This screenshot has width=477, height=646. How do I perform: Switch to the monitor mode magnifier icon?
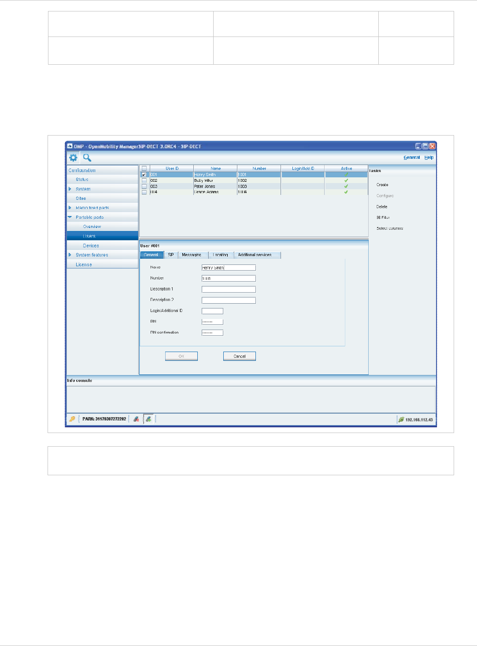[x=87, y=158]
